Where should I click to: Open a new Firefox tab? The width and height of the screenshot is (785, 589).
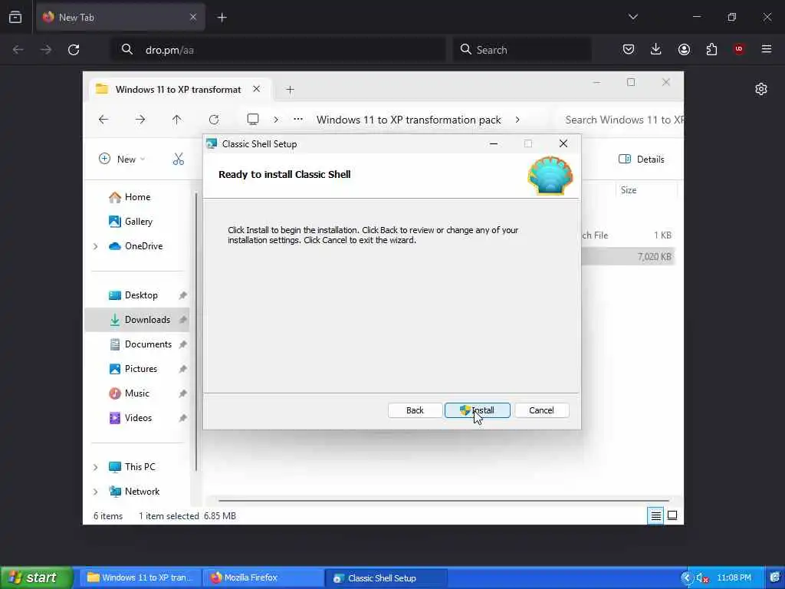click(x=222, y=18)
